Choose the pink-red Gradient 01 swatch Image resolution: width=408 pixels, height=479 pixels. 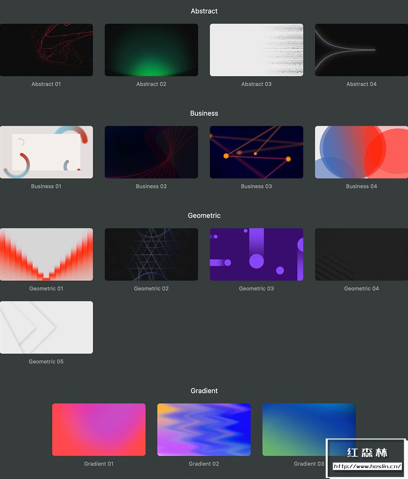coord(99,430)
